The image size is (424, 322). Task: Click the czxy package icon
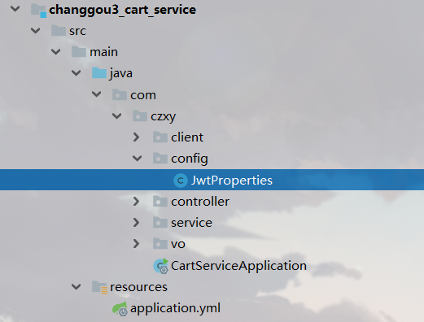[140, 115]
